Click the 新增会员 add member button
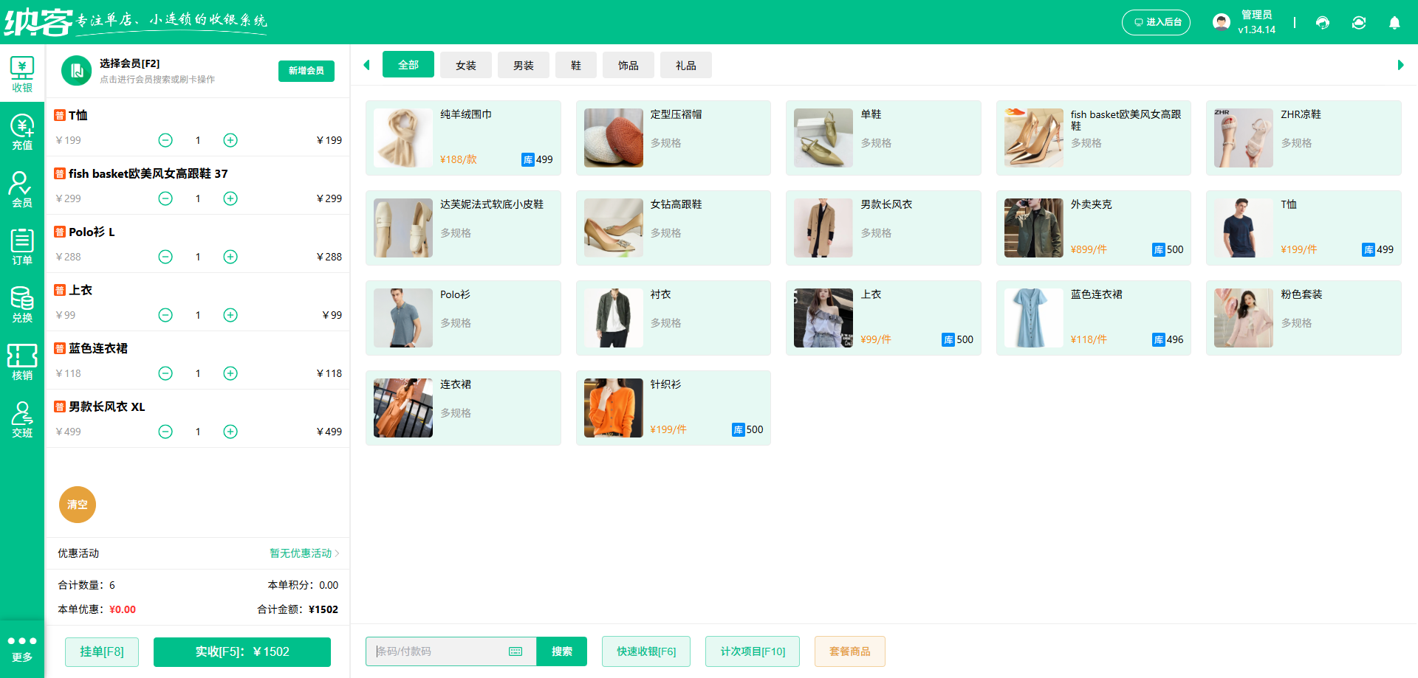1418x678 pixels. tap(306, 71)
